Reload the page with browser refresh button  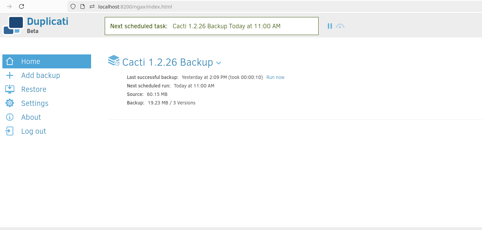point(21,6)
